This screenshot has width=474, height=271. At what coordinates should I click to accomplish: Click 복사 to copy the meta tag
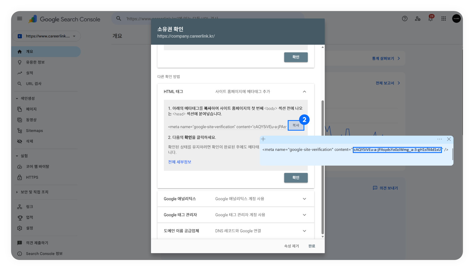296,125
